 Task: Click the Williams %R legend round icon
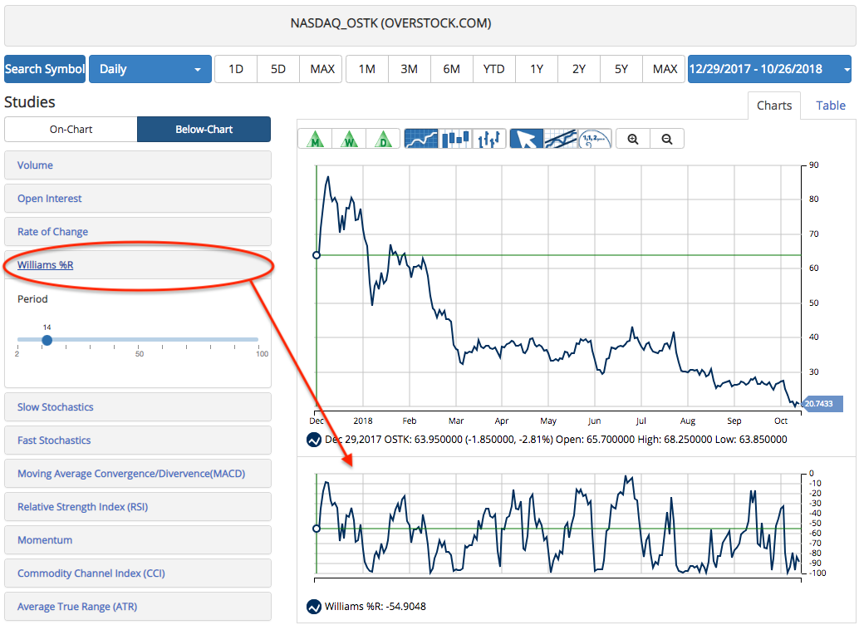[x=314, y=607]
